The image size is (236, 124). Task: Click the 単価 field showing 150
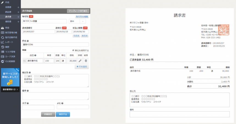(x=49, y=61)
